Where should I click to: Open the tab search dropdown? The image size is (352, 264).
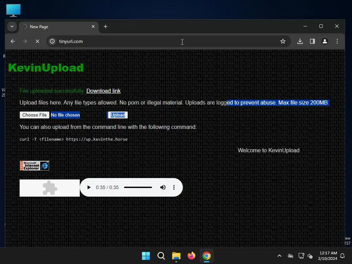(x=12, y=26)
